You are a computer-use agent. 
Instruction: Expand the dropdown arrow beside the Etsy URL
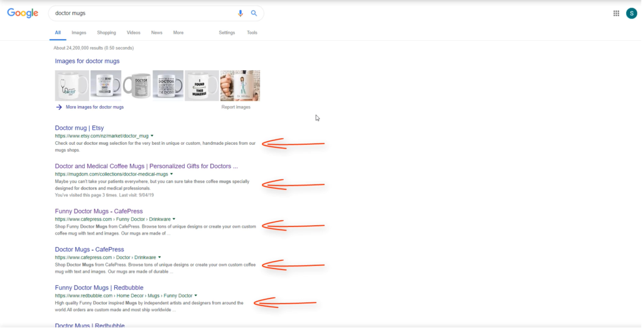[152, 135]
